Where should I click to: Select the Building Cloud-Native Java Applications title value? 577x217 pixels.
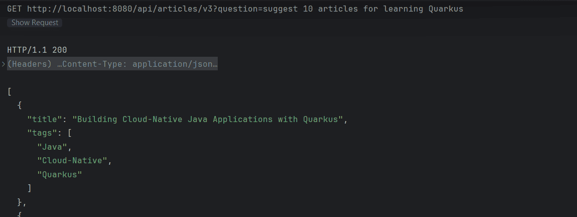click(x=208, y=120)
